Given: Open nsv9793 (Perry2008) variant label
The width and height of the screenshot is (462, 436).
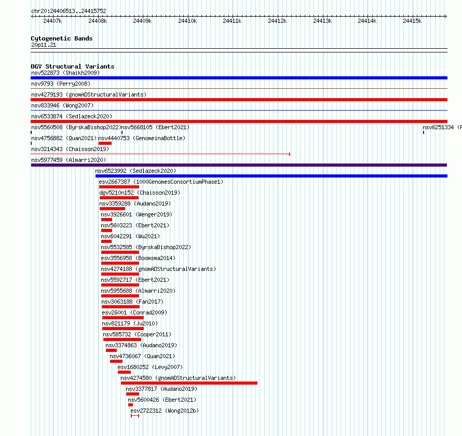Looking at the screenshot, I should (61, 84).
